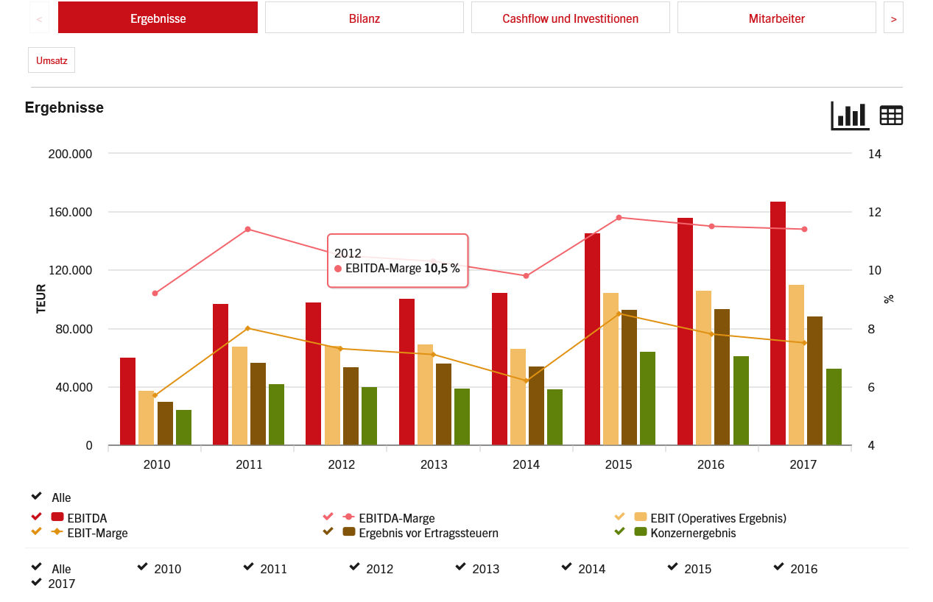Open the Cashflow und Investitionen tab
This screenshot has width=933, height=602.
(x=570, y=17)
